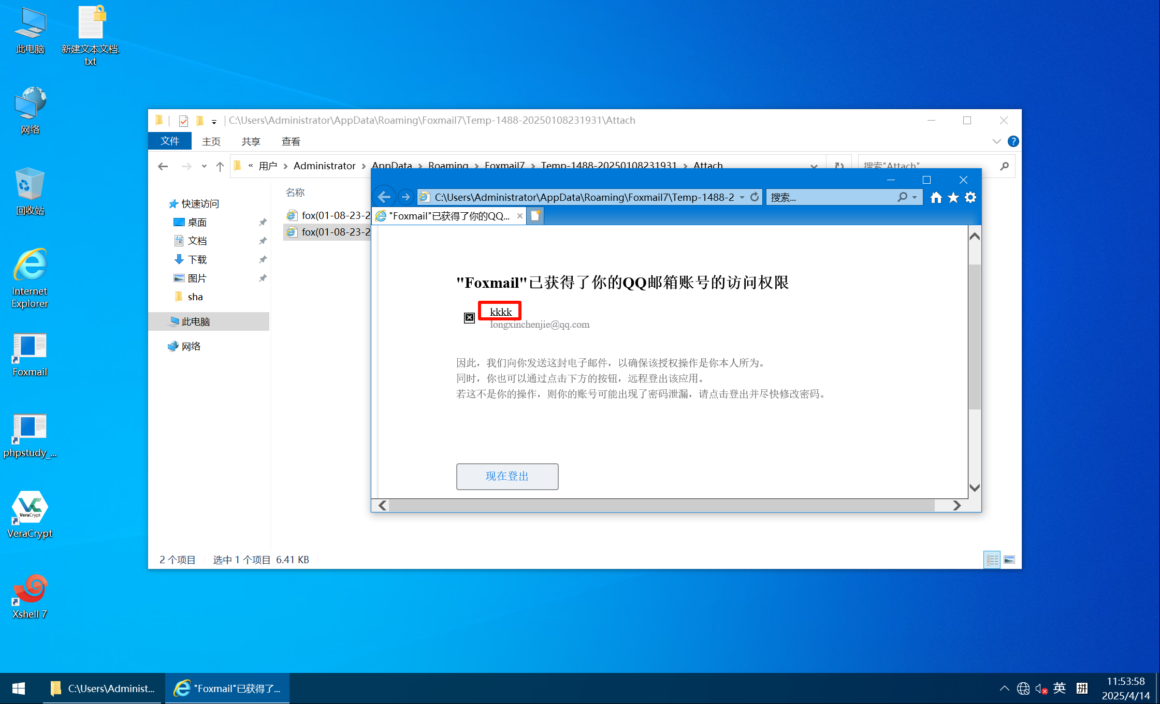The width and height of the screenshot is (1160, 704).
Task: Click IE horizontal scrollbar left arrow
Action: tap(382, 505)
